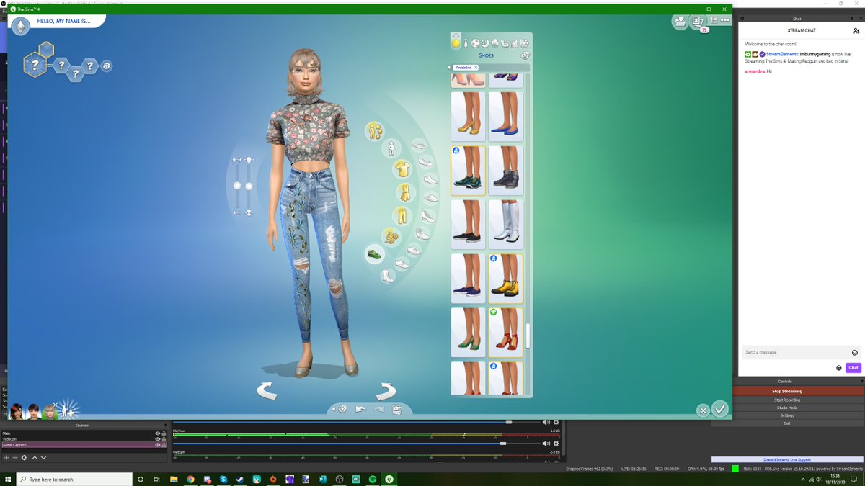
Task: Open the Gallery icon with badge 71
Action: pos(698,22)
